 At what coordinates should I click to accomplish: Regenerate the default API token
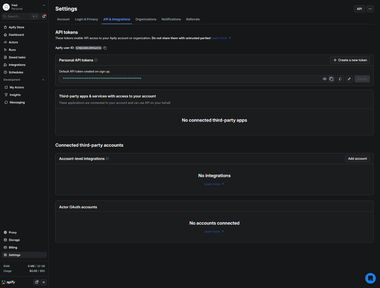(340, 79)
